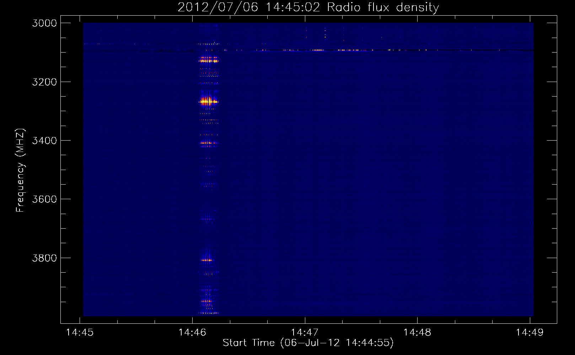Click the 3600 frequency tick label
The width and height of the screenshot is (575, 355).
[x=44, y=199]
